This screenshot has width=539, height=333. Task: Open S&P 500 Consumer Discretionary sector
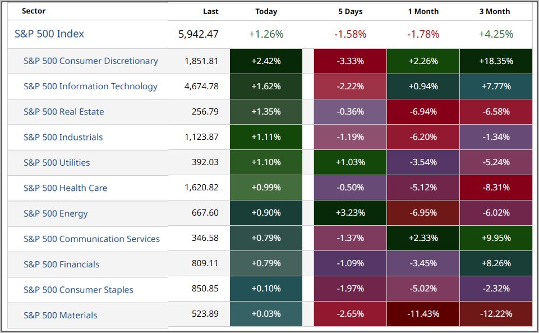point(91,61)
